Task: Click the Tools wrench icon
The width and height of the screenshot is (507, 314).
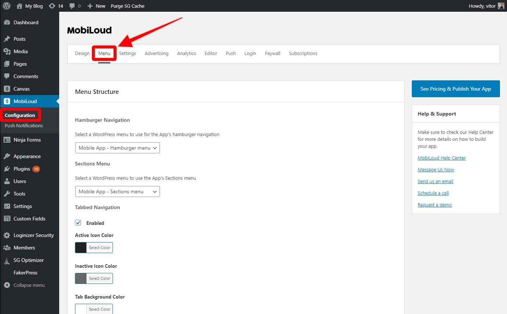Action: pos(7,194)
